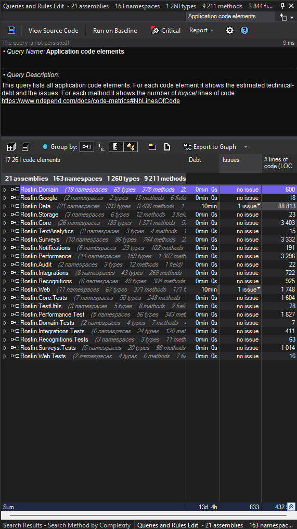Click the Critical flag toggle

click(x=166, y=30)
